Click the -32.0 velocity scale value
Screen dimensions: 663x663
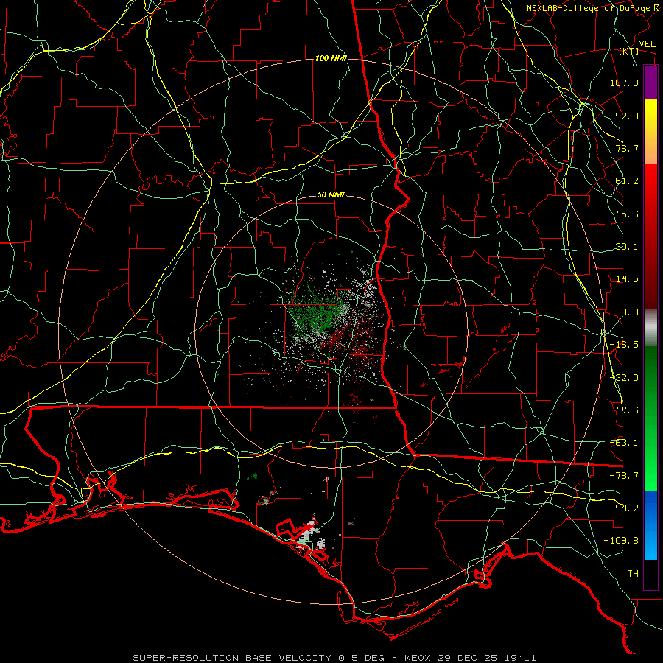click(x=624, y=378)
